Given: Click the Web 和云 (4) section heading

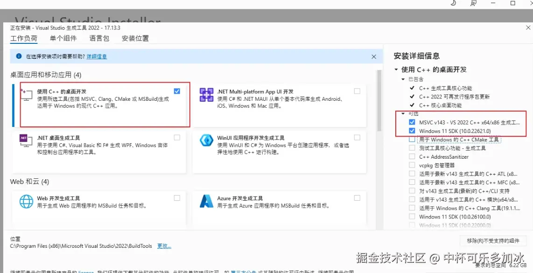Looking at the screenshot, I should coord(29,182).
